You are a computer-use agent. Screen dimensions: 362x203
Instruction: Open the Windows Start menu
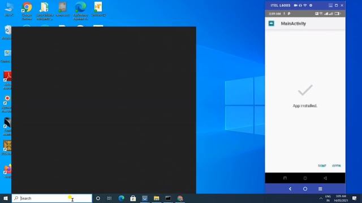pyautogui.click(x=6, y=198)
